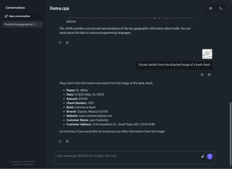Viewport: 232px width, 169px height.
Task: Toggle dark/light theme with moon icon
Action: (x=221, y=8)
